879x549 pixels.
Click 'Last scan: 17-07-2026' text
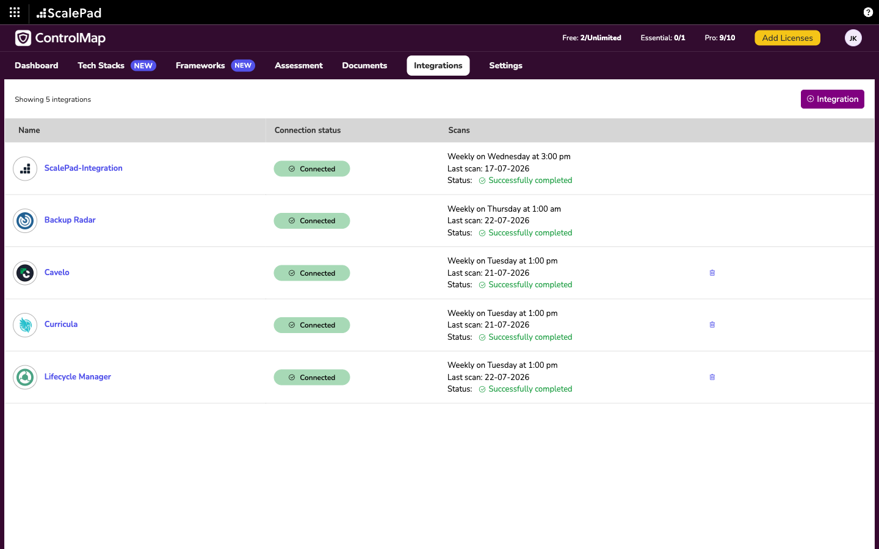(488, 169)
